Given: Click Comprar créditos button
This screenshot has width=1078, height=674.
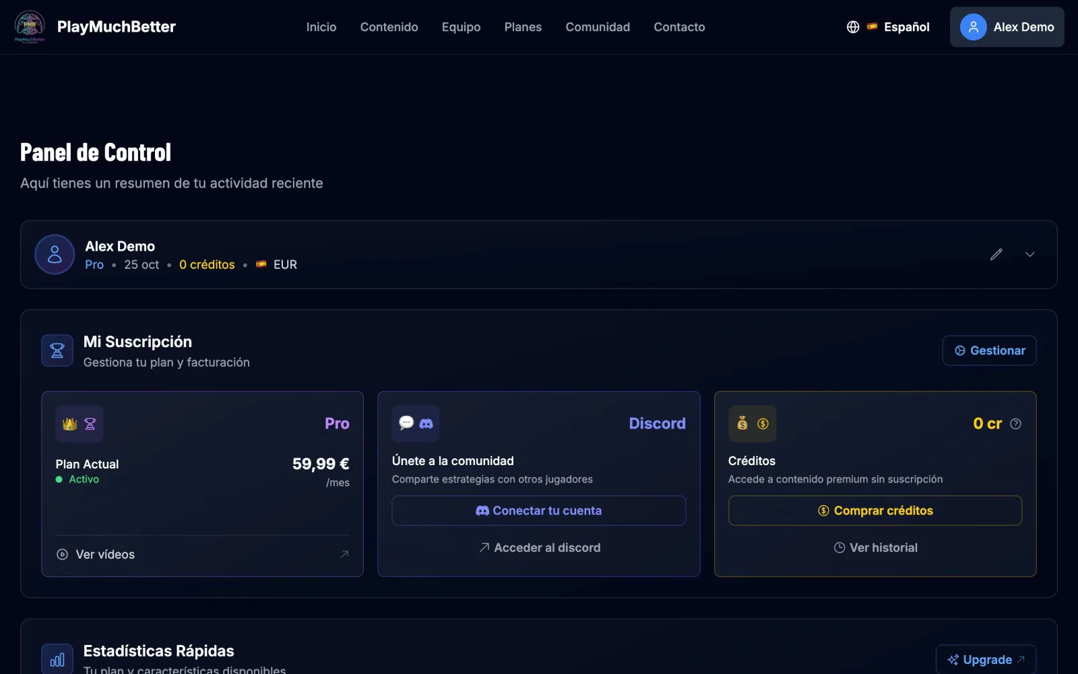Looking at the screenshot, I should pos(875,510).
